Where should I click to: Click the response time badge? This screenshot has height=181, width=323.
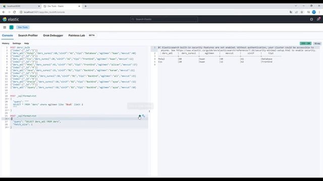point(317,44)
